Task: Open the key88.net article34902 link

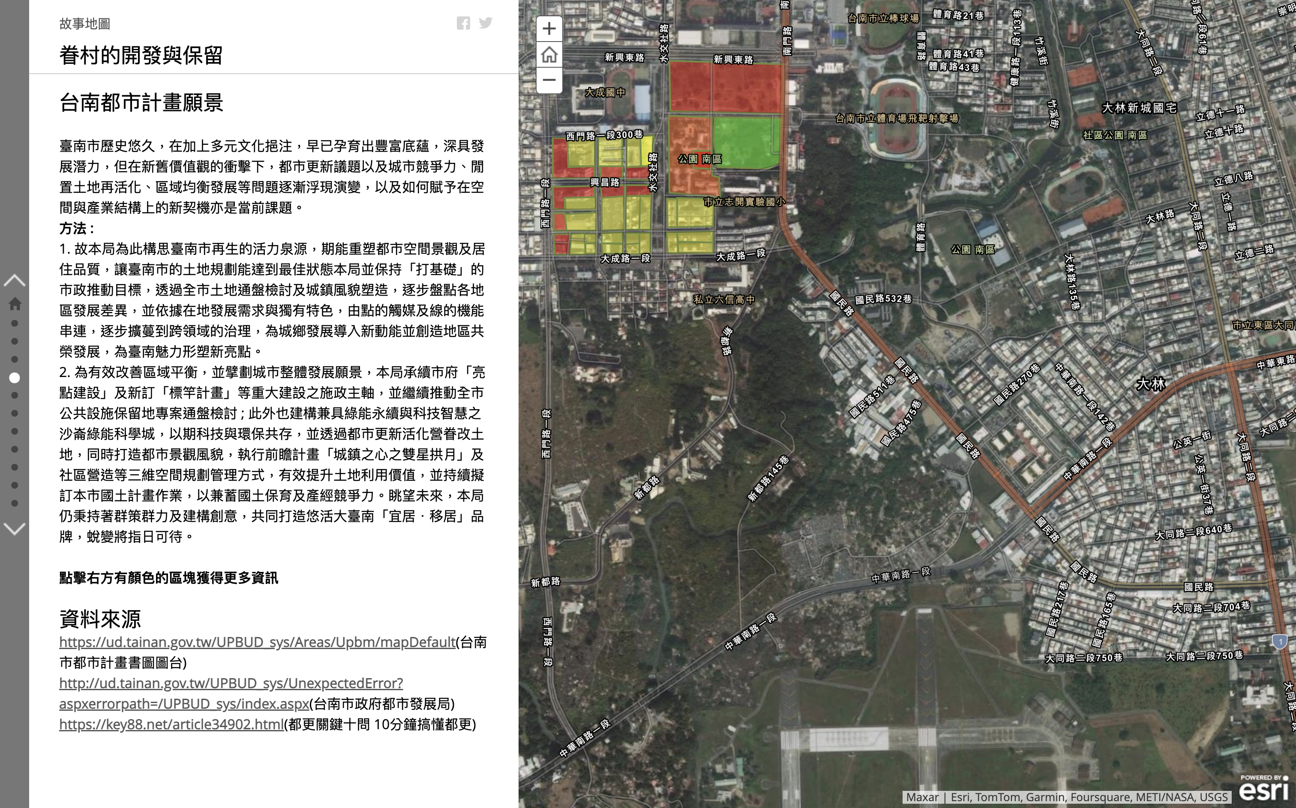Action: (x=171, y=724)
